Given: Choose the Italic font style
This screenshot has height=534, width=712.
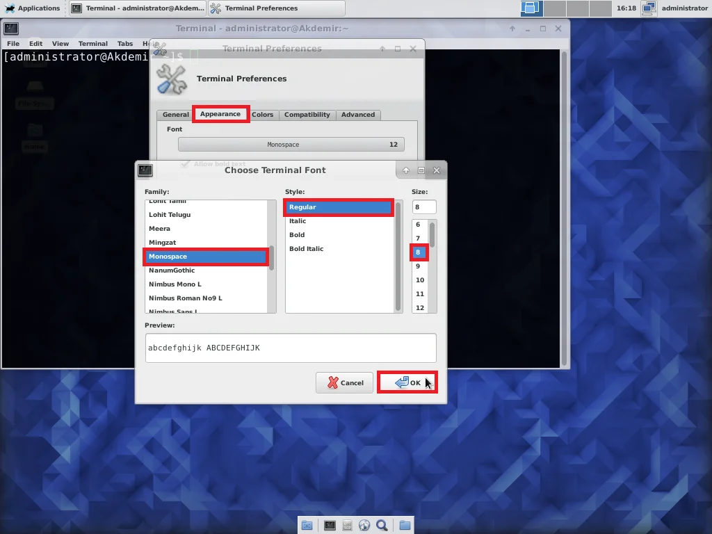Looking at the screenshot, I should point(339,221).
